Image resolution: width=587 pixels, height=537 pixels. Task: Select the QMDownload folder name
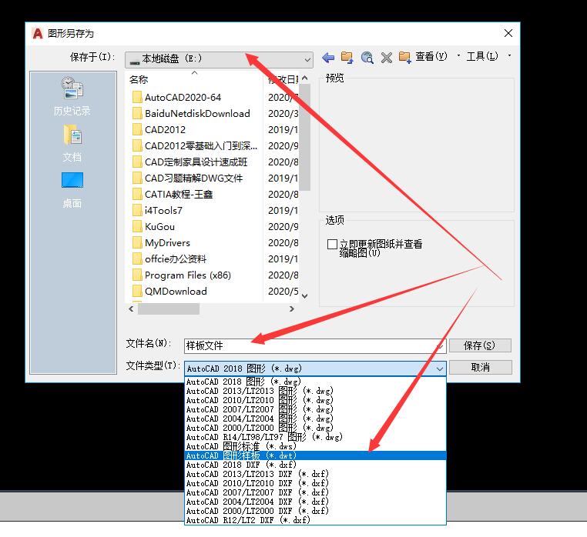tap(176, 292)
